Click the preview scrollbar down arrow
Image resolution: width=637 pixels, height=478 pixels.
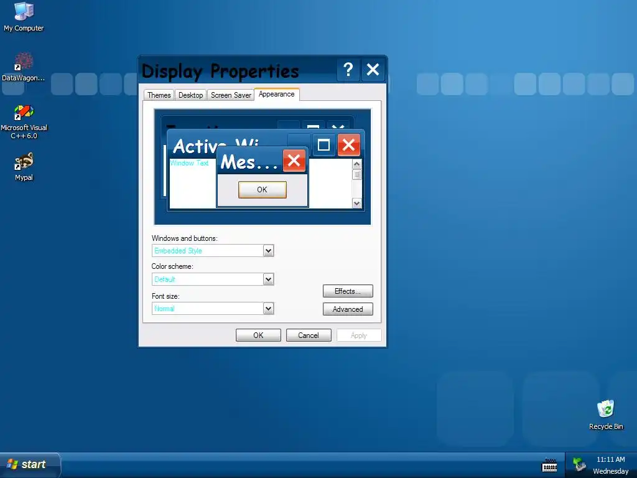pyautogui.click(x=356, y=204)
